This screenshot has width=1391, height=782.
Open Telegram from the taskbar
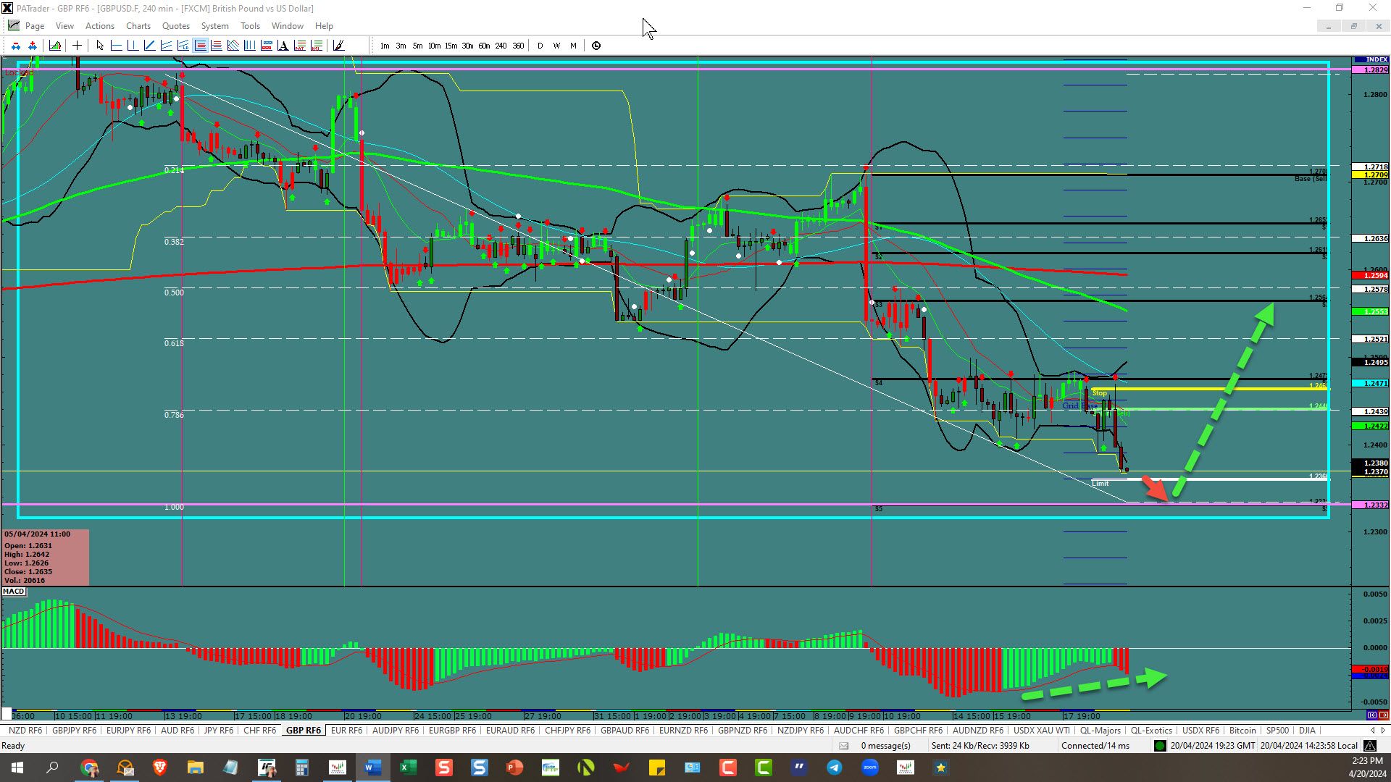coord(835,768)
